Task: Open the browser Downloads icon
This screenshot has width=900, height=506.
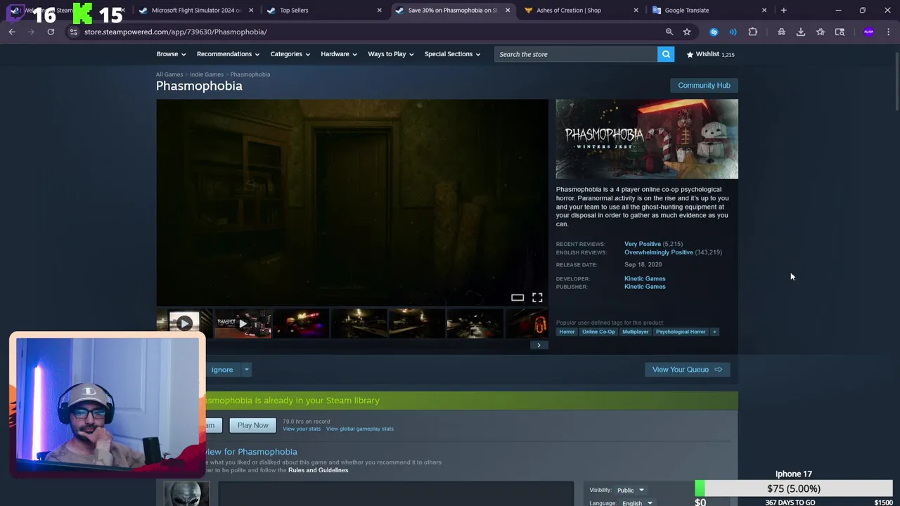Action: (801, 32)
